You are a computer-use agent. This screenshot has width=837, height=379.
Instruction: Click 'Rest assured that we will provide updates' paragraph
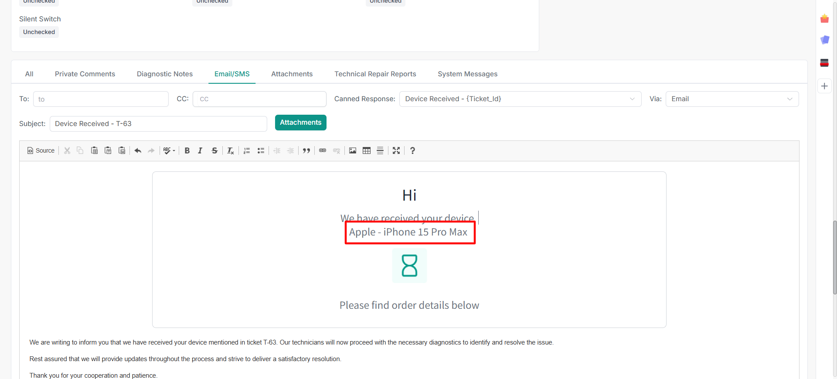pos(185,359)
